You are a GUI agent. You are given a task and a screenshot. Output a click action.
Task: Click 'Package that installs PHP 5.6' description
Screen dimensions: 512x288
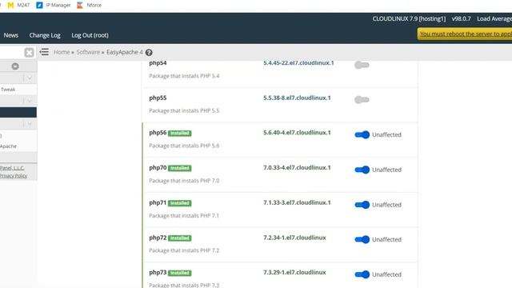tap(184, 146)
